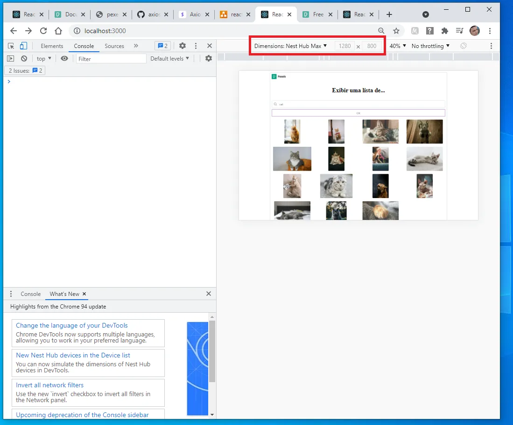Rotate the device viewport
The height and width of the screenshot is (425, 513).
click(x=463, y=46)
